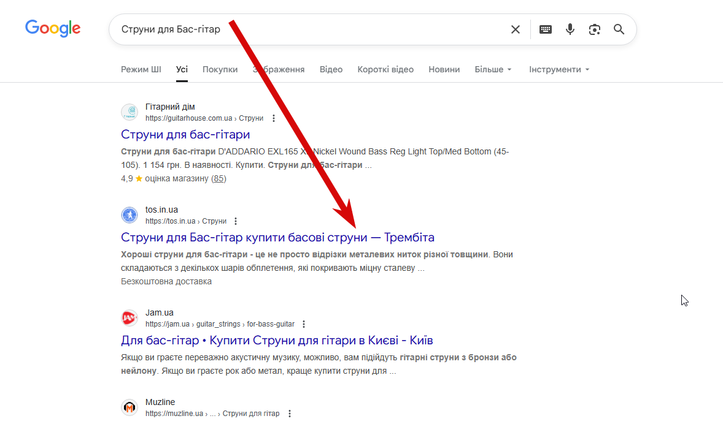
Task: Click the (85) store rating reviews link
Action: [x=218, y=179]
